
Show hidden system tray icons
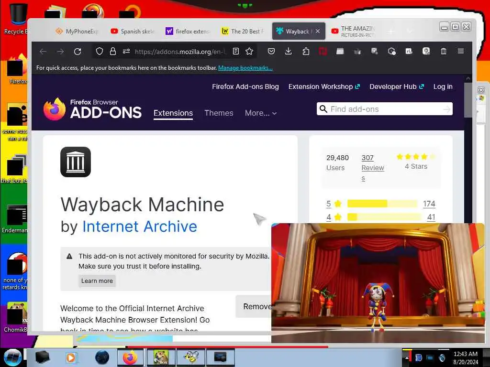[x=407, y=357]
